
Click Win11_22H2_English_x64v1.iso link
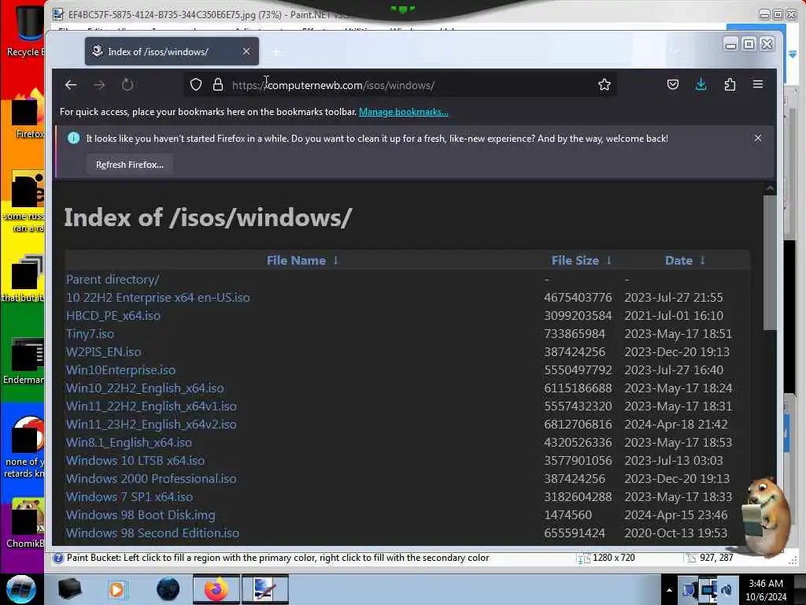coord(151,406)
